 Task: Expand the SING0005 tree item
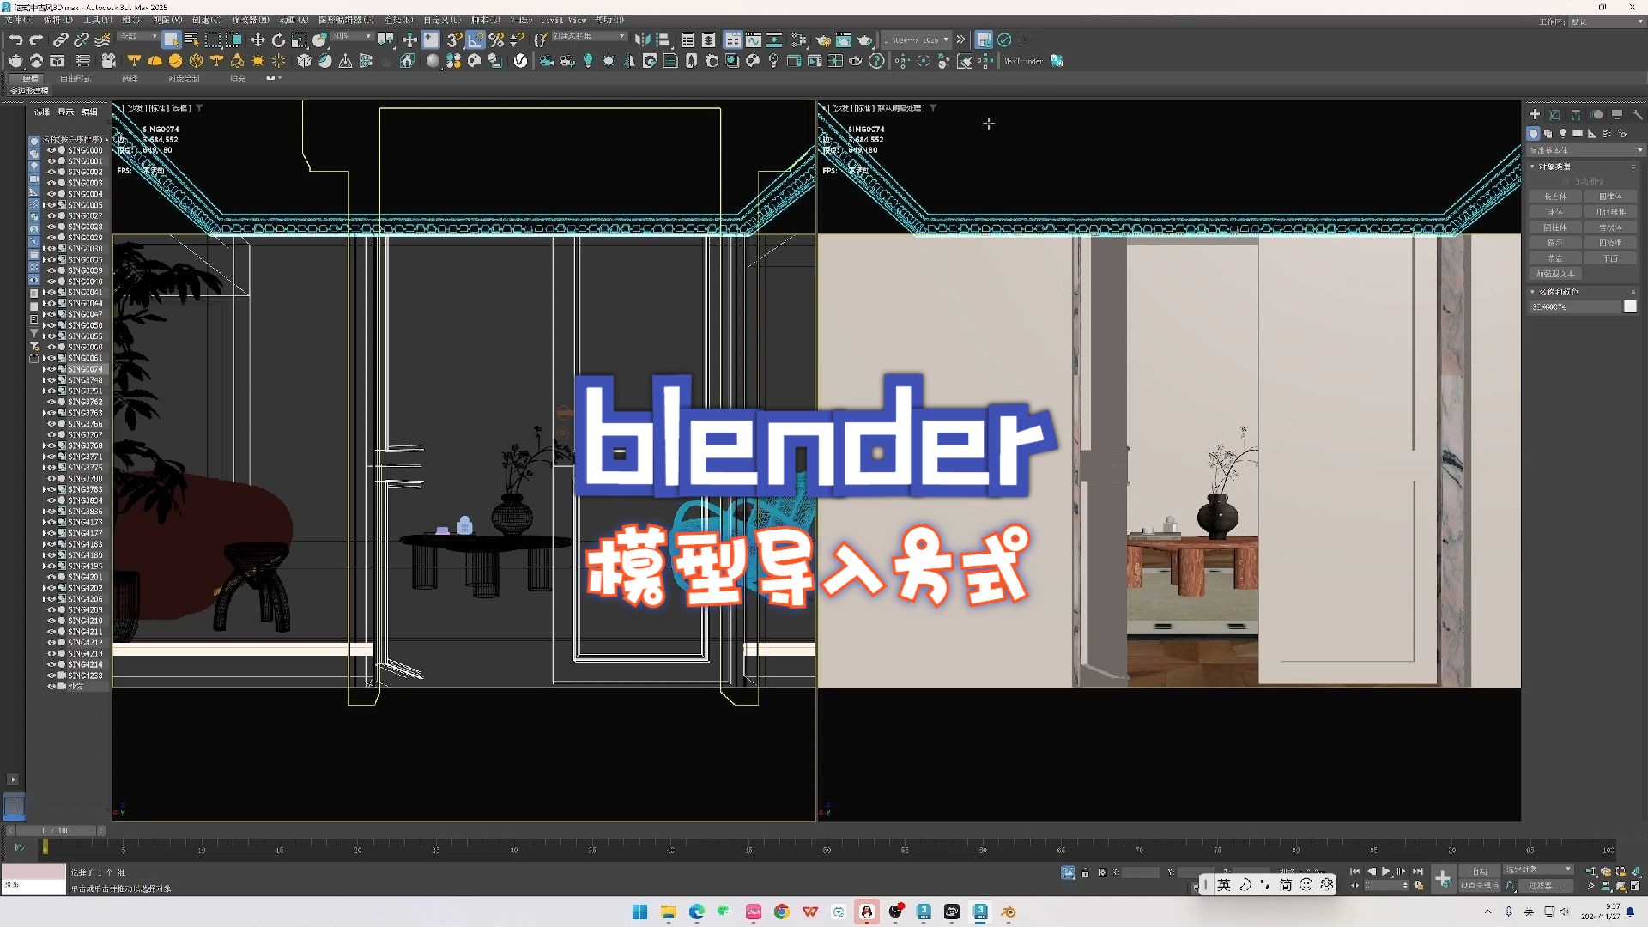pyautogui.click(x=45, y=205)
